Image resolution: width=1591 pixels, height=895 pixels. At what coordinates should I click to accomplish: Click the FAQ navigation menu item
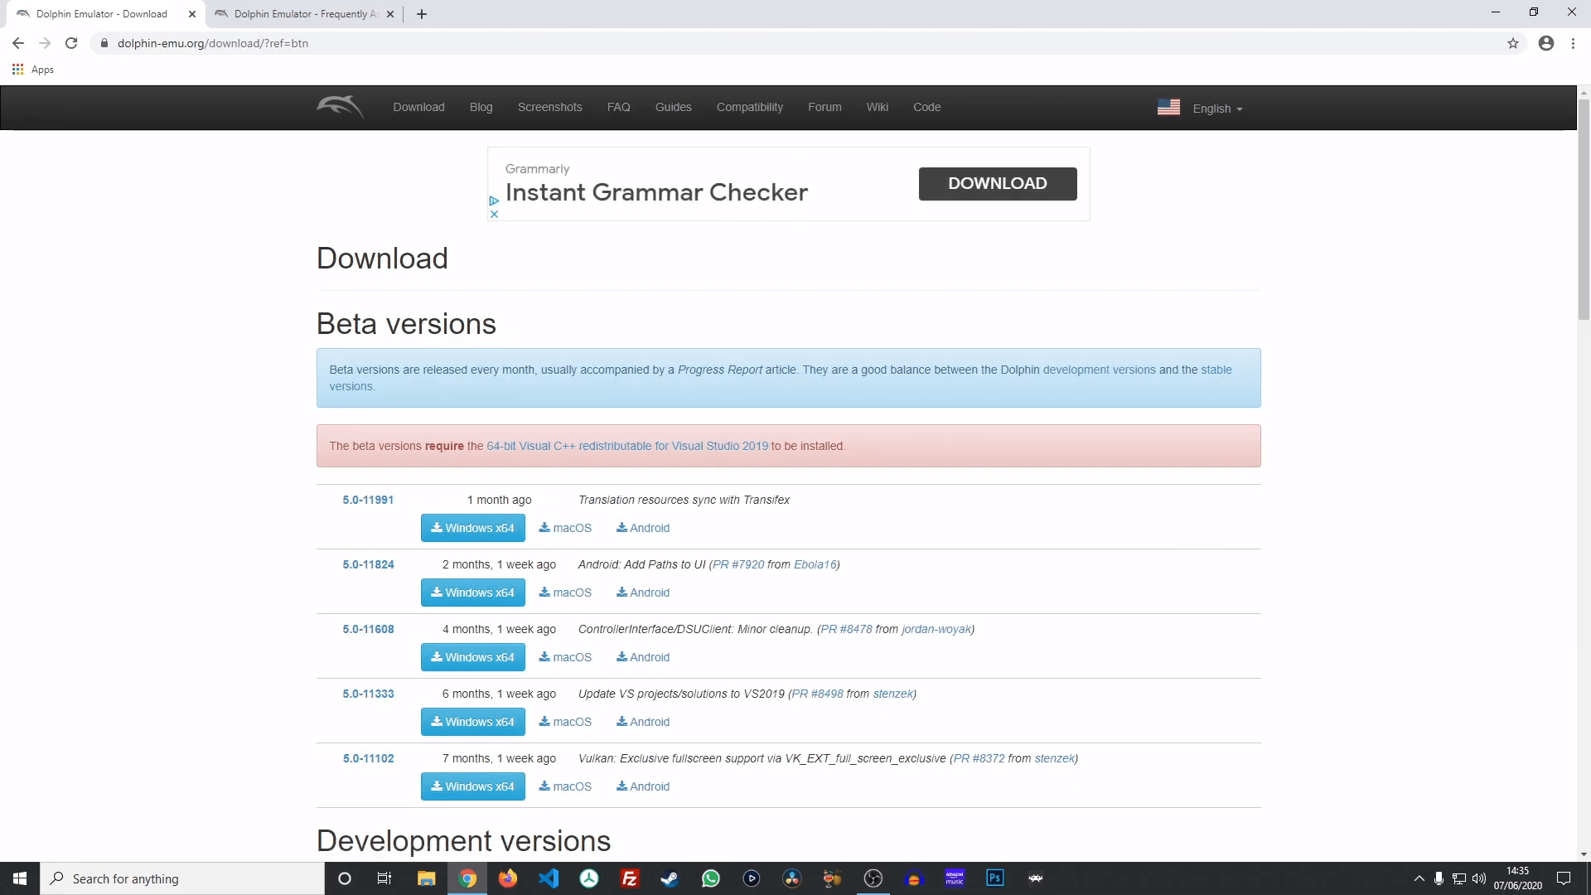[618, 106]
